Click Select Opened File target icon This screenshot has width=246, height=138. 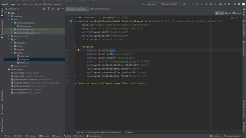[x=44, y=9]
